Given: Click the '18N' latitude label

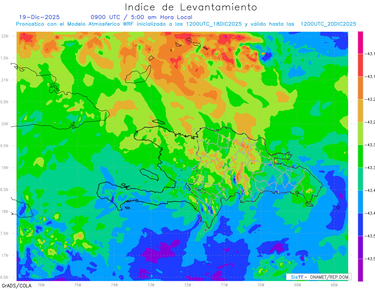Looking at the screenshot, I should pos(5,211).
